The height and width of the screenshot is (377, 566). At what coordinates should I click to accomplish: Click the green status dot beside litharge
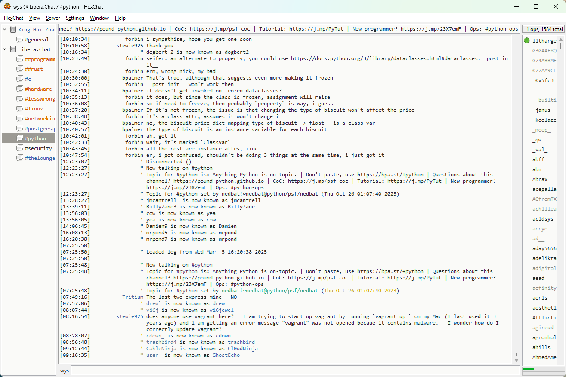coord(527,41)
